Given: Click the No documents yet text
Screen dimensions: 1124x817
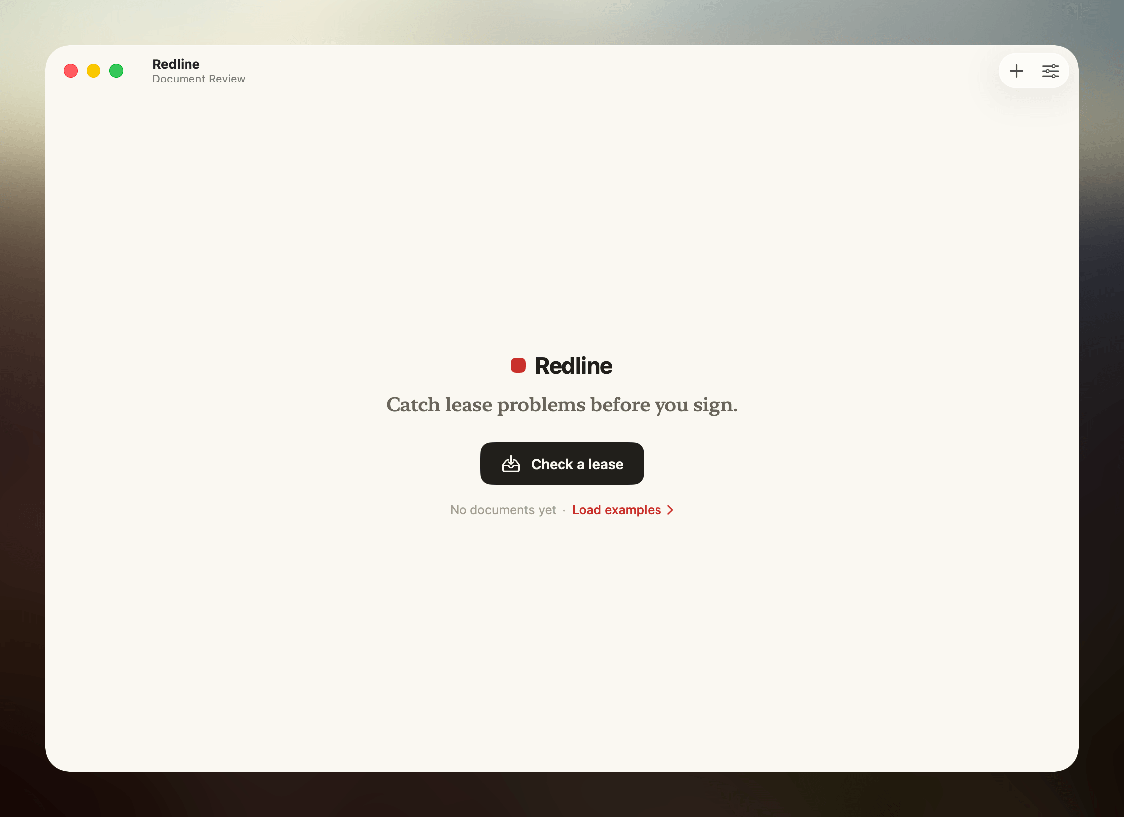Looking at the screenshot, I should coord(503,510).
